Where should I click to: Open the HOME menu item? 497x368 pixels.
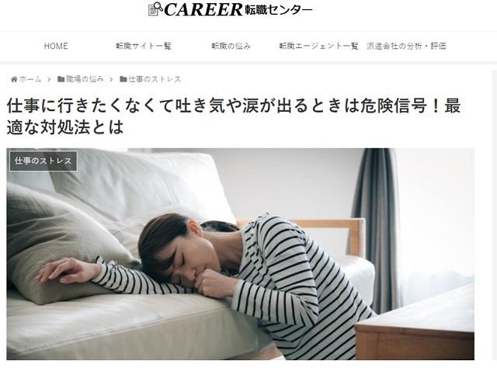pyautogui.click(x=56, y=47)
